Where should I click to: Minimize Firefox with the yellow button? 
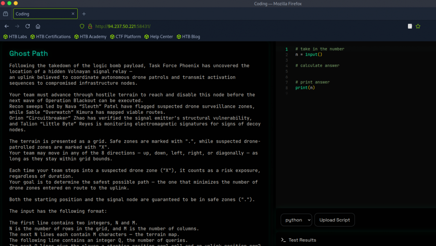(16, 3)
